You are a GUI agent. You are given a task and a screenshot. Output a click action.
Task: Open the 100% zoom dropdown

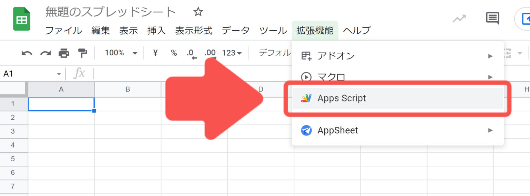pyautogui.click(x=121, y=53)
